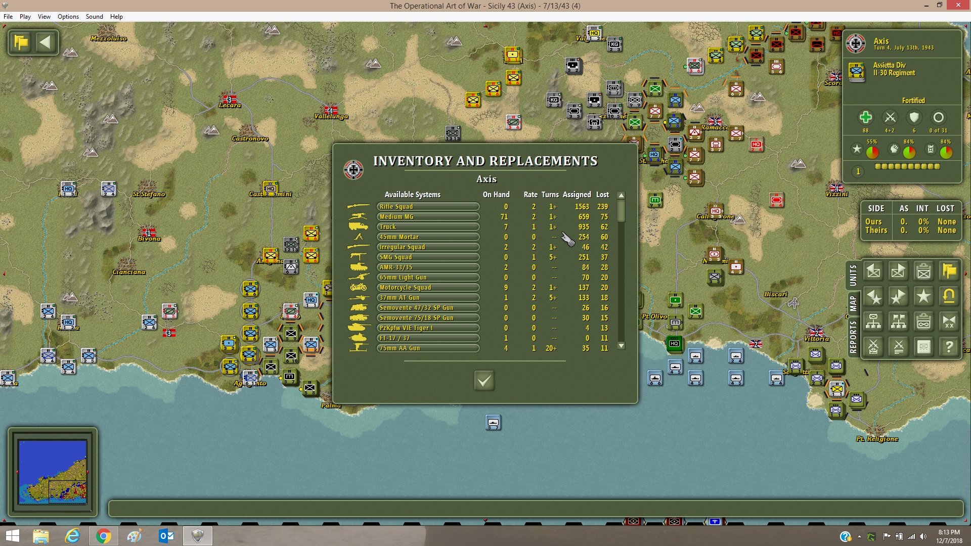The height and width of the screenshot is (546, 971).
Task: Select the PzKpfw VIE Tiger I entry
Action: point(428,328)
